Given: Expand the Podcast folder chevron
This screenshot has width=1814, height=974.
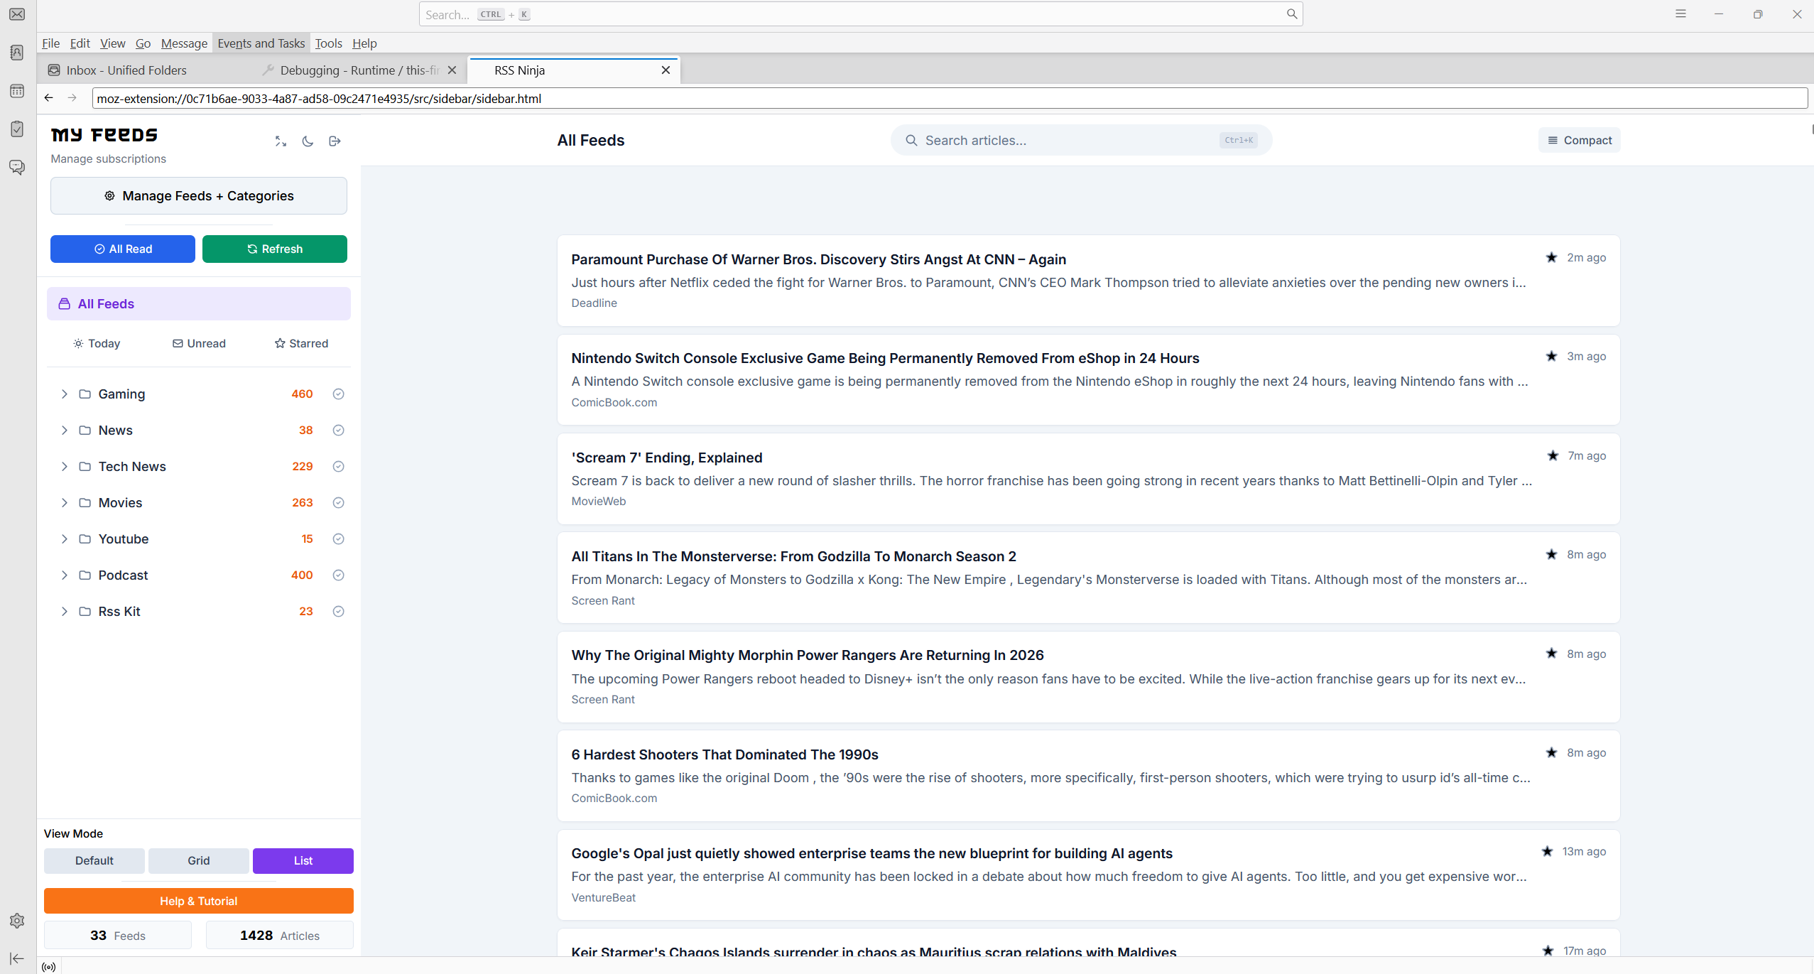Looking at the screenshot, I should [65, 575].
